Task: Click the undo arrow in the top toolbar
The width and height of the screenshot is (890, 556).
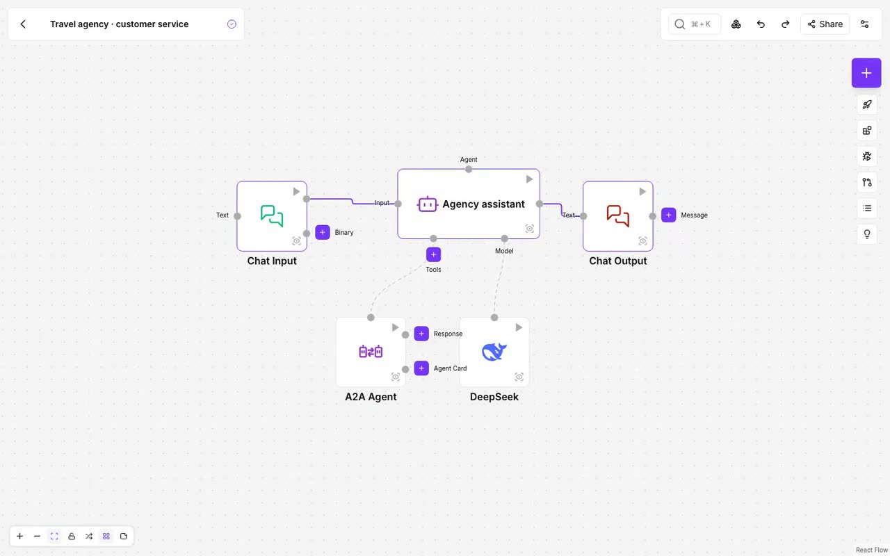Action: click(x=761, y=24)
